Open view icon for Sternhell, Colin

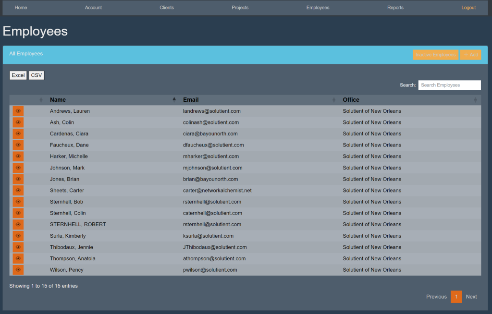pyautogui.click(x=18, y=213)
